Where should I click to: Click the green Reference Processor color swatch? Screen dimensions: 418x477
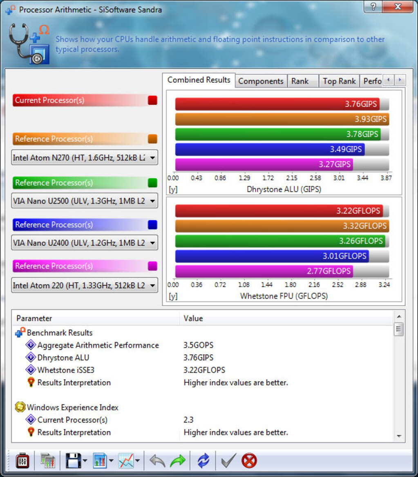click(x=152, y=183)
